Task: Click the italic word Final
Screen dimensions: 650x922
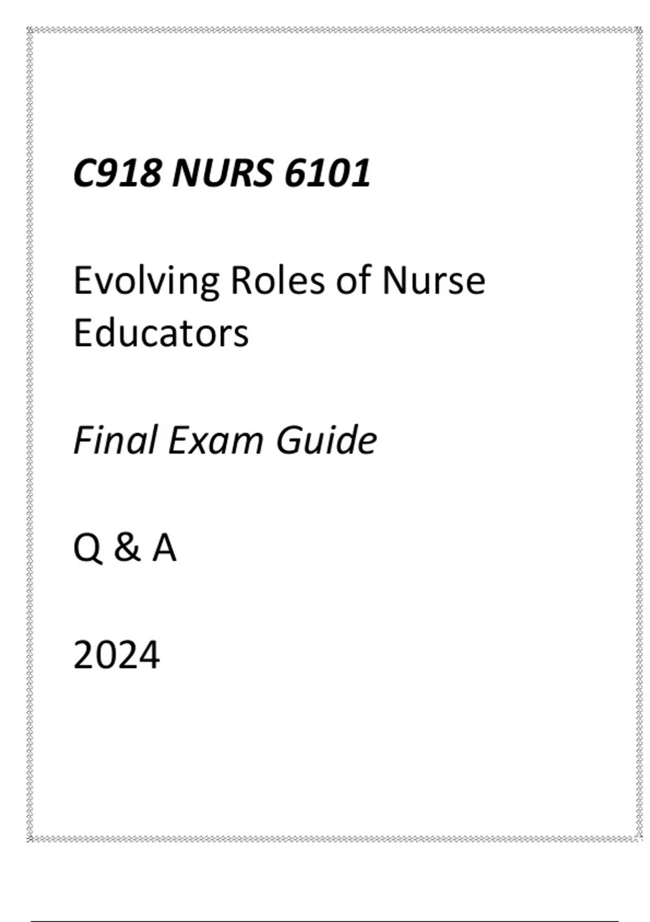Action: tap(116, 440)
